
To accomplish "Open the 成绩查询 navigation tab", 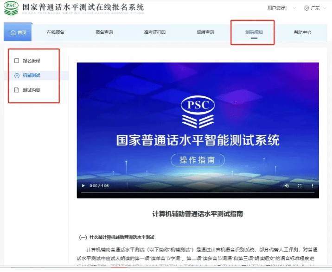I will (x=205, y=32).
